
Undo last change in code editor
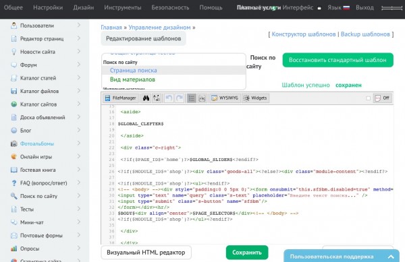[x=169, y=98]
